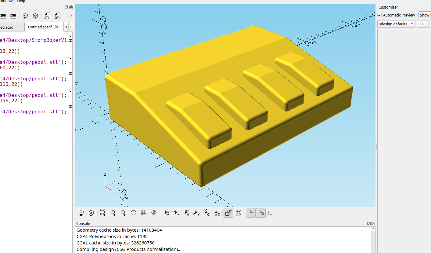Click the Customizer panel title
This screenshot has height=253, width=431.
click(388, 7)
